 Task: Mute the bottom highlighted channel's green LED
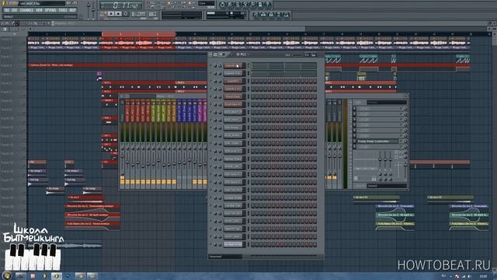pyautogui.click(x=210, y=244)
